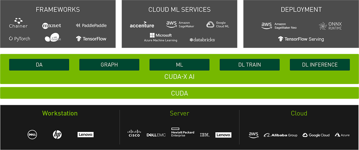Click the Chainer framework logo
This screenshot has width=359, height=150.
point(18,23)
